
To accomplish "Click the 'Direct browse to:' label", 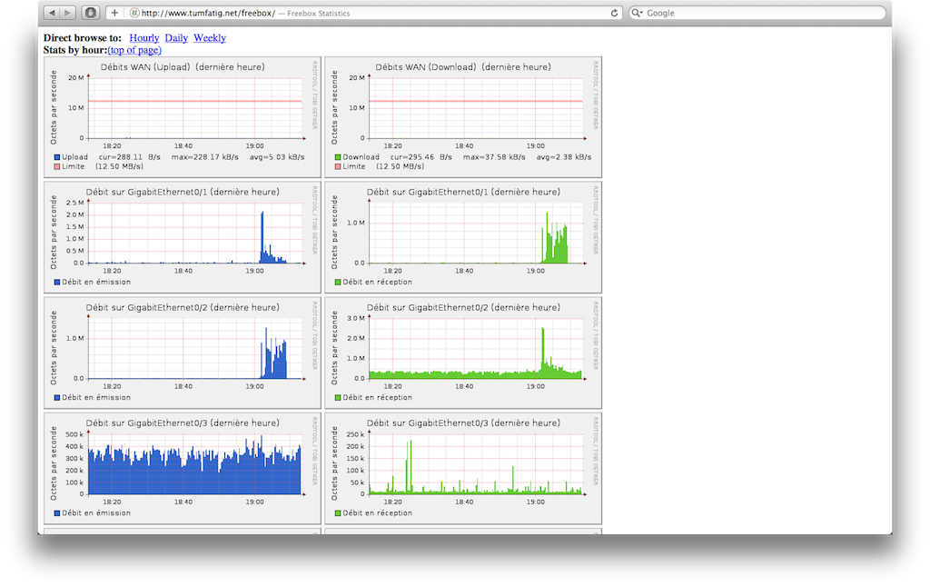I will pos(83,38).
